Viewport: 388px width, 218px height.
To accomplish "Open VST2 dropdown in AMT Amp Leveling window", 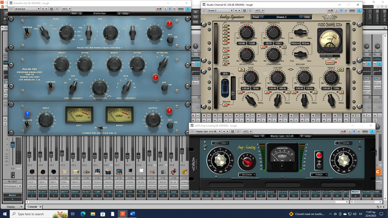I will click(x=251, y=131).
